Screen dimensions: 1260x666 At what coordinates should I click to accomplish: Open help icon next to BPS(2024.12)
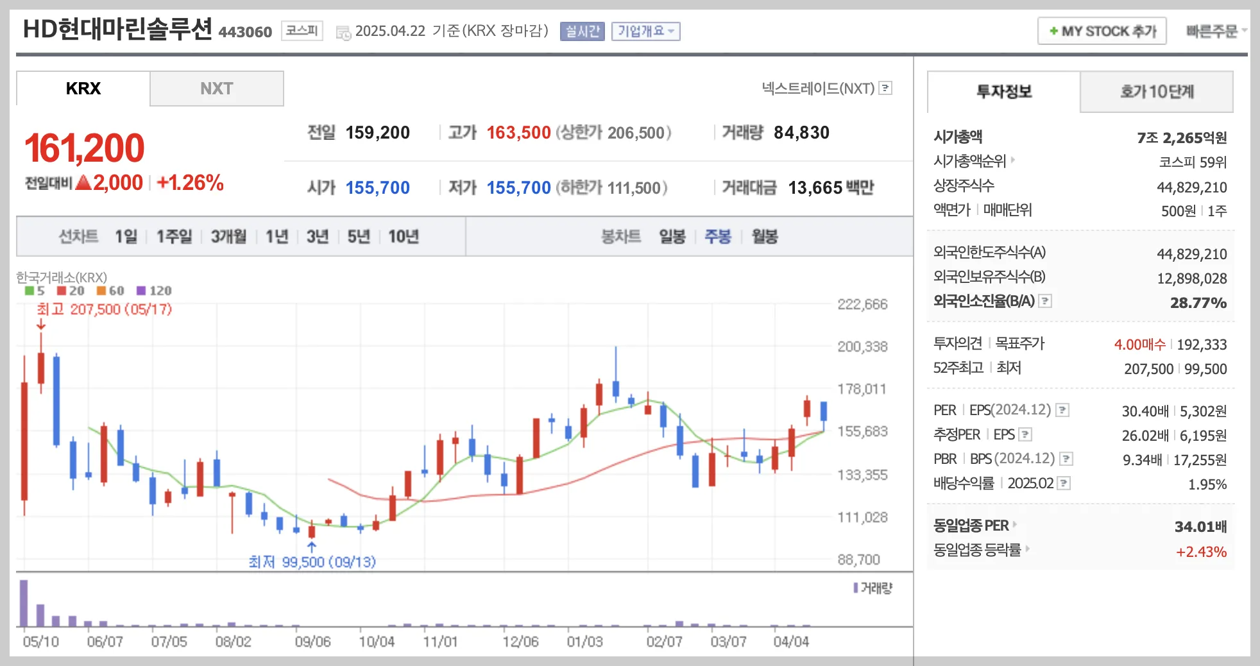click(x=1066, y=459)
